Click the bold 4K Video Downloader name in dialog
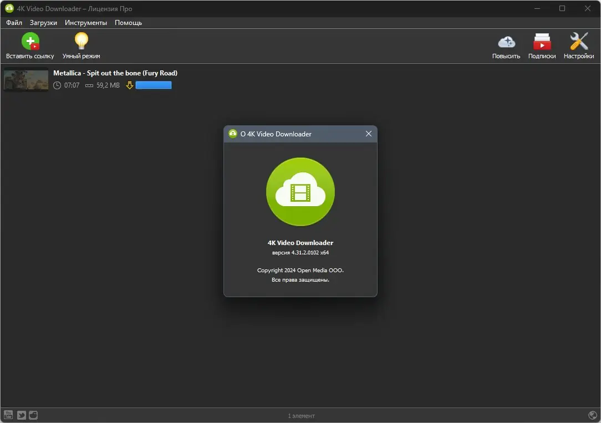 point(300,242)
